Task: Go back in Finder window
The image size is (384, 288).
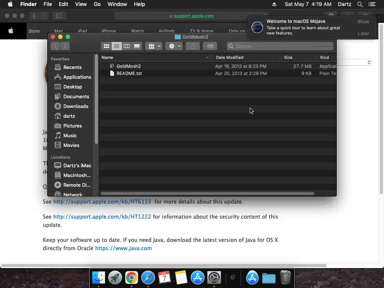Action: click(x=55, y=46)
